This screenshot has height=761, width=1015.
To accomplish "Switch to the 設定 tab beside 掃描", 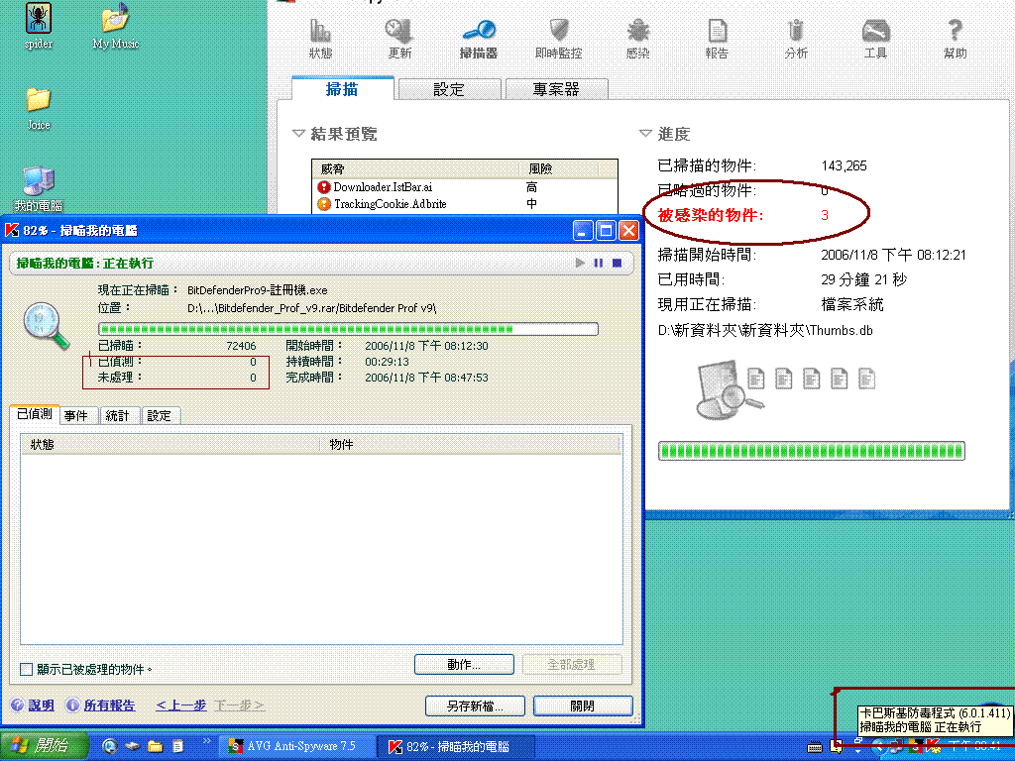I will [448, 90].
